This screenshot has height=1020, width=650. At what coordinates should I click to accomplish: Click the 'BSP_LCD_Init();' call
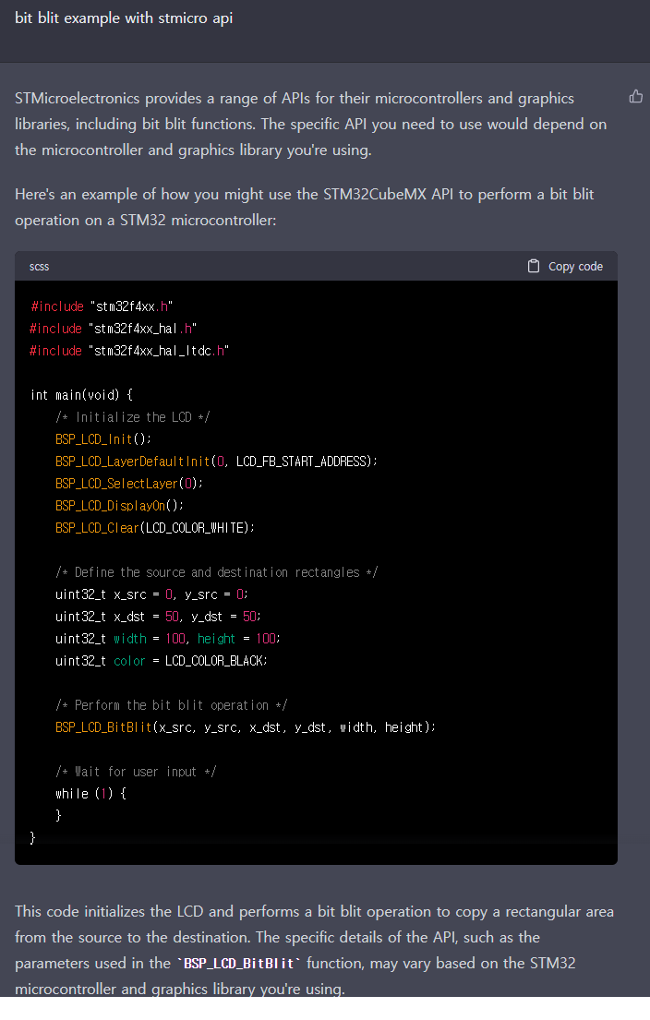click(103, 439)
